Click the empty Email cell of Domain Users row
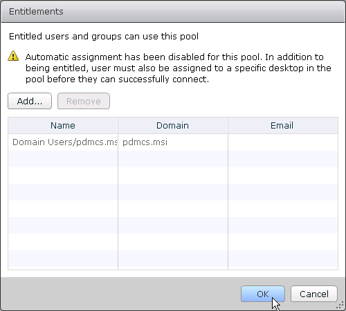This screenshot has width=346, height=311. click(283, 142)
